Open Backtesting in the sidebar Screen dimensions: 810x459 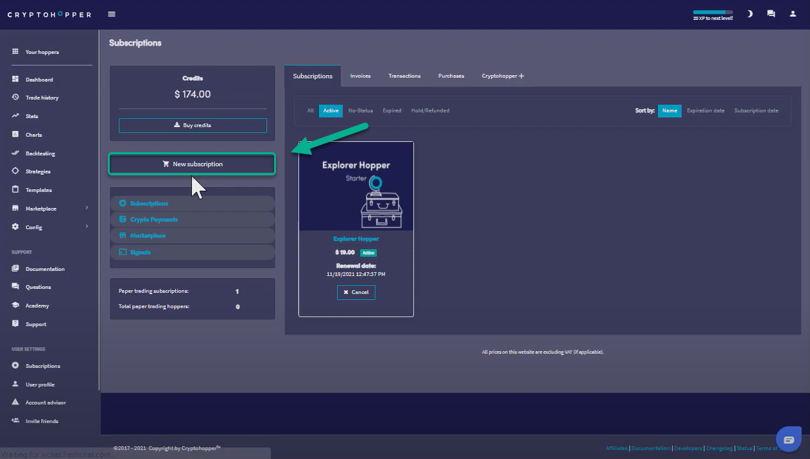(40, 153)
